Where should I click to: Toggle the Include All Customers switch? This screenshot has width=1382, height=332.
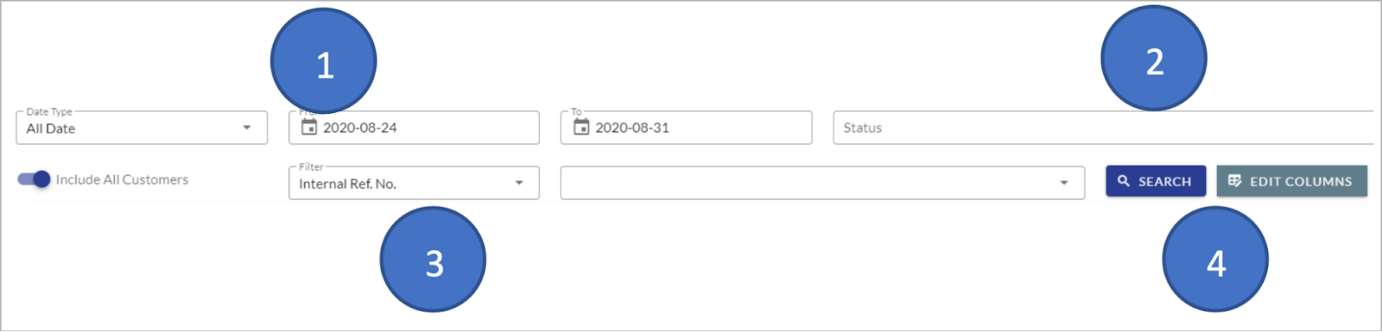pyautogui.click(x=35, y=179)
